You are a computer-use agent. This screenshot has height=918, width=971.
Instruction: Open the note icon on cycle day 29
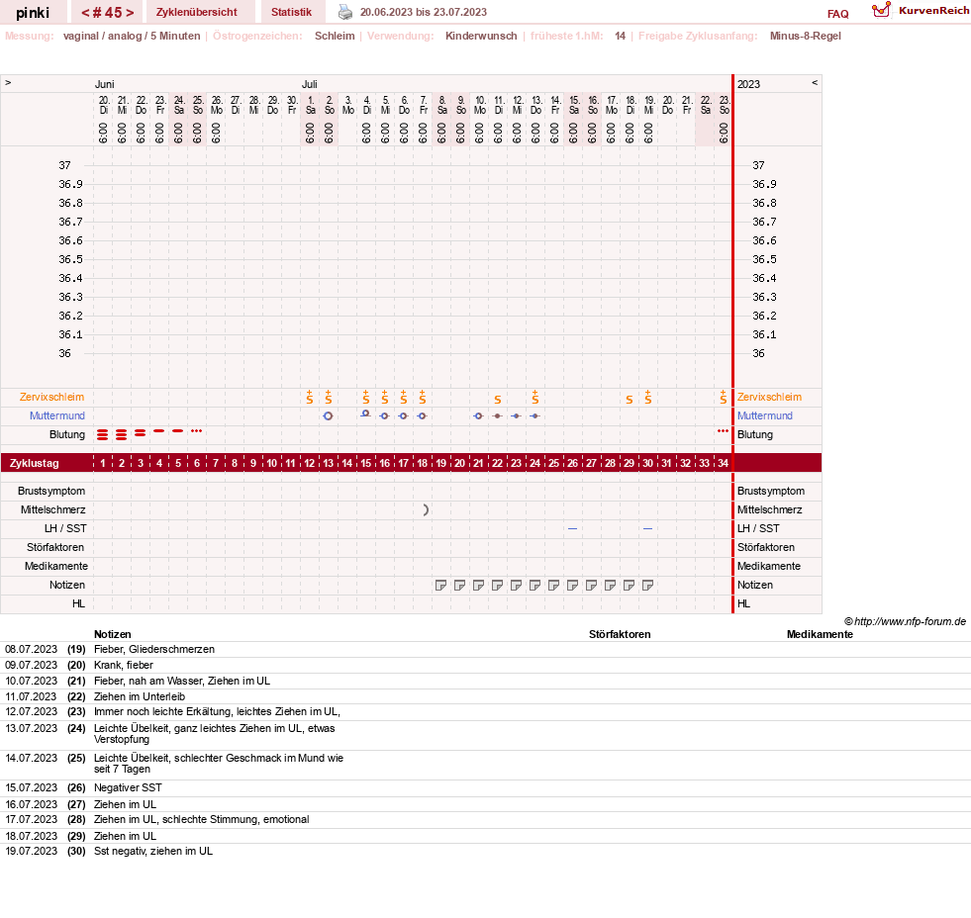(630, 585)
